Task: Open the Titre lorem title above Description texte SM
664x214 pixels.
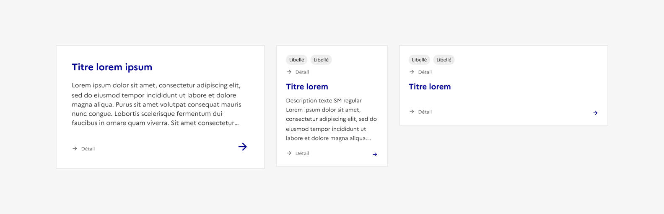Action: click(307, 87)
